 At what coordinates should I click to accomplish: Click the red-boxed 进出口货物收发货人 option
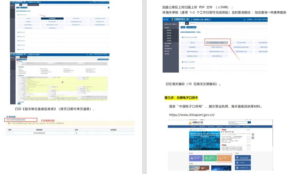(x=217, y=43)
